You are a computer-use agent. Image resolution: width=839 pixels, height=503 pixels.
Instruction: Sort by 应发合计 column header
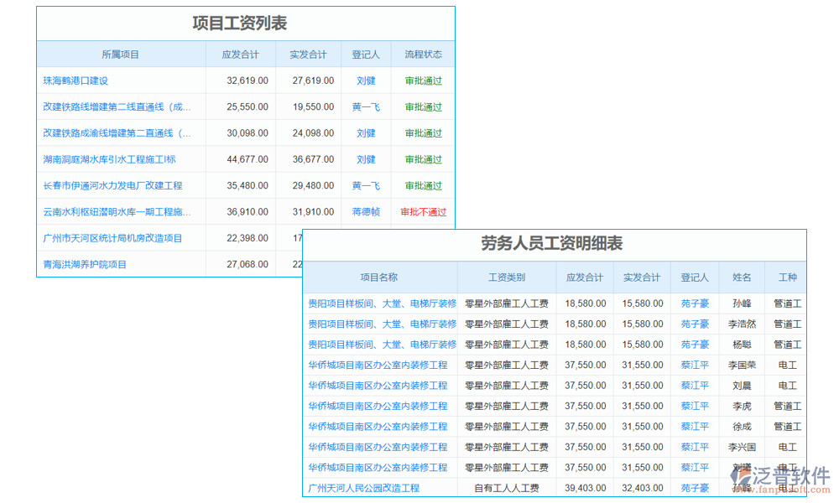click(x=241, y=53)
